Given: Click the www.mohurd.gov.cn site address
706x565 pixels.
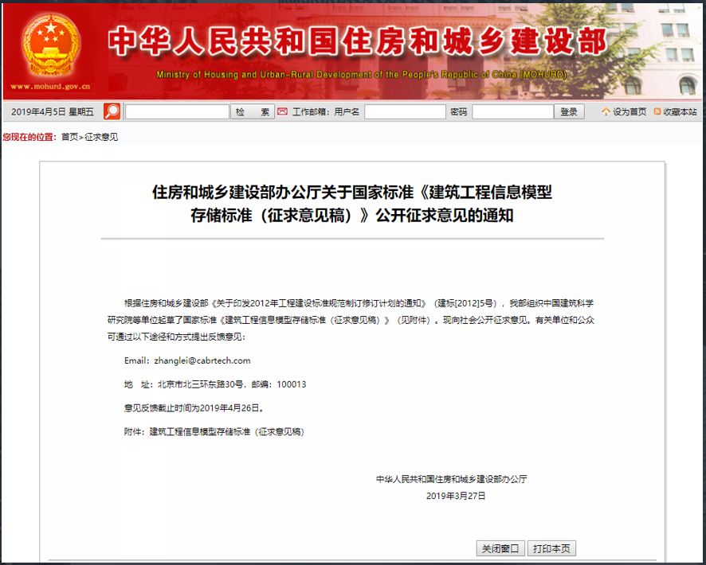Looking at the screenshot, I should pyautogui.click(x=50, y=86).
